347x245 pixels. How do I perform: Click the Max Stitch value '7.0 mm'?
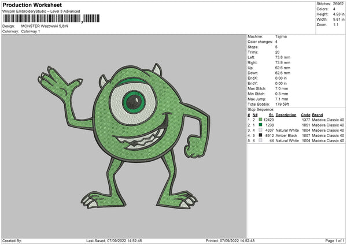[282, 88]
